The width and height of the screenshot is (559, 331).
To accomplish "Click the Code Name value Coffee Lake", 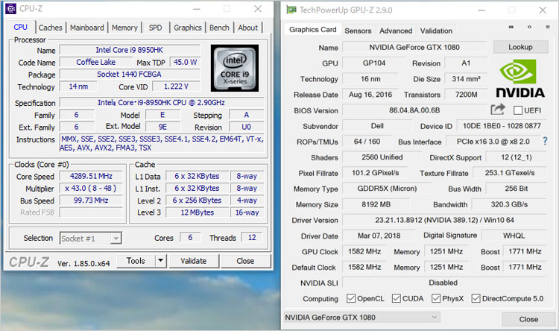I will click(95, 62).
